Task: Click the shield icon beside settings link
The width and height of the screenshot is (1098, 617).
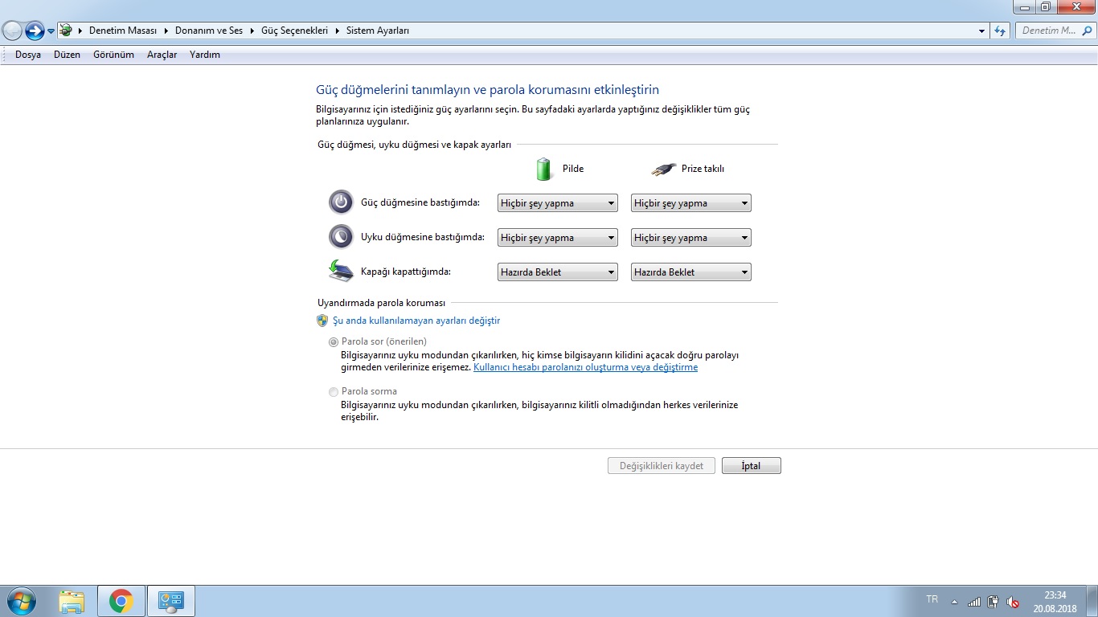Action: click(x=322, y=321)
